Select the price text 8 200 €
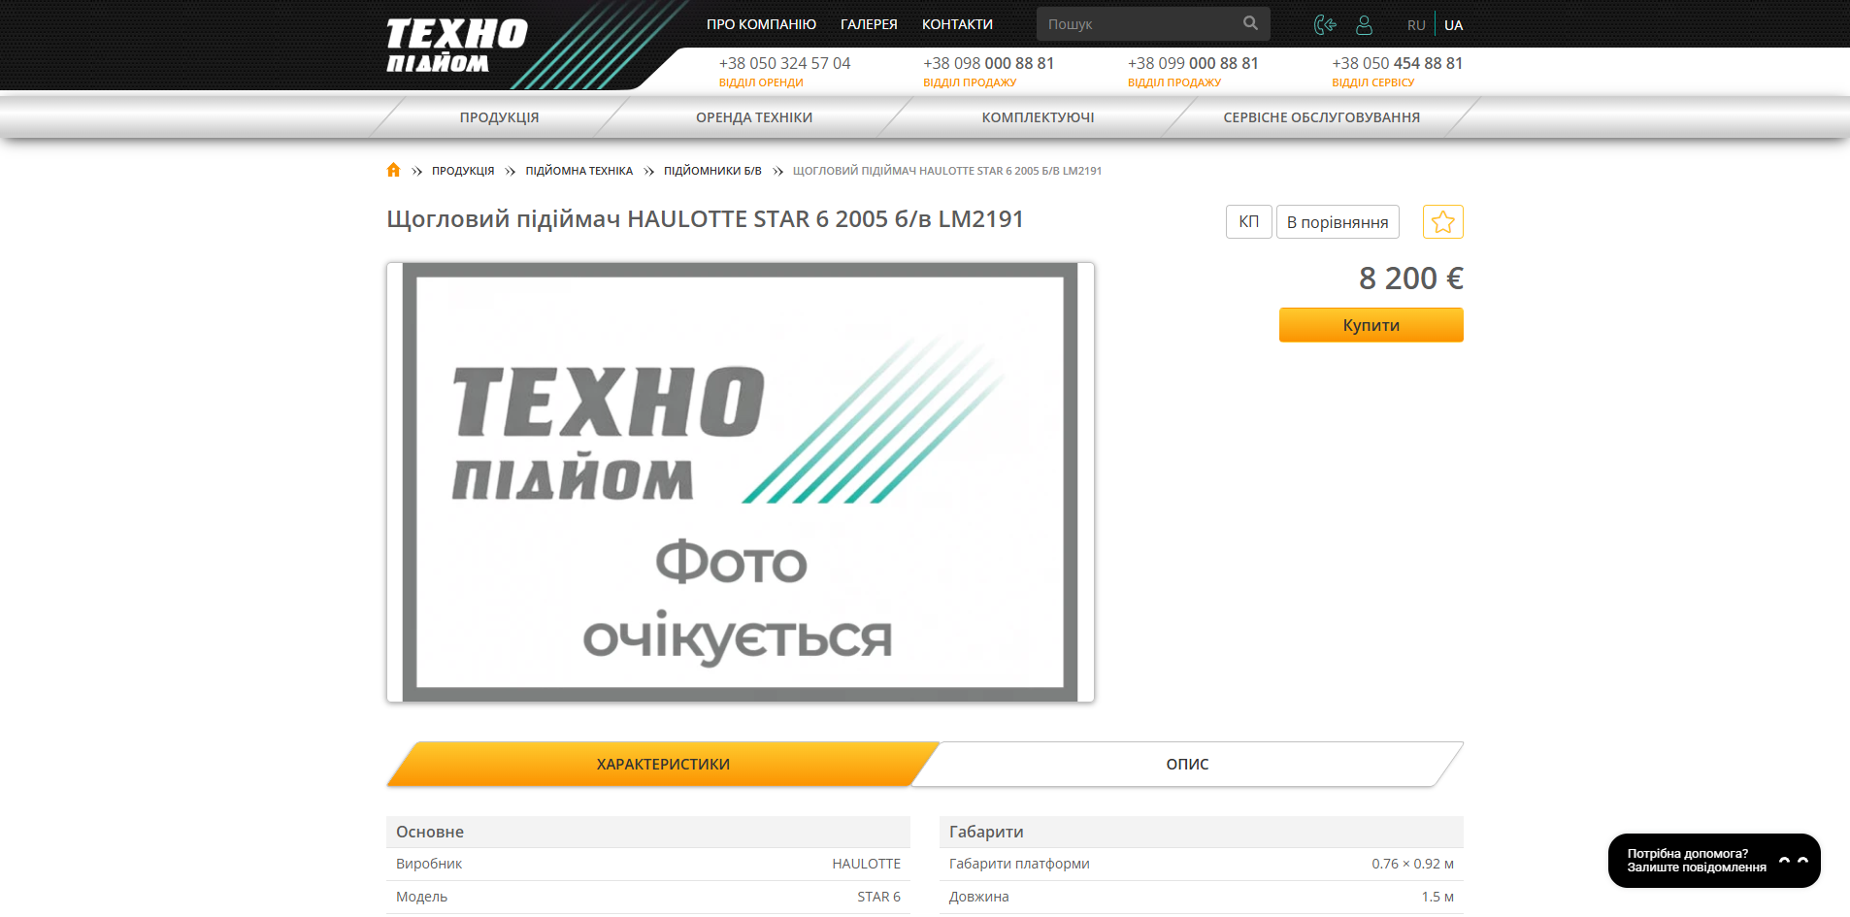The height and width of the screenshot is (917, 1850). coord(1411,278)
